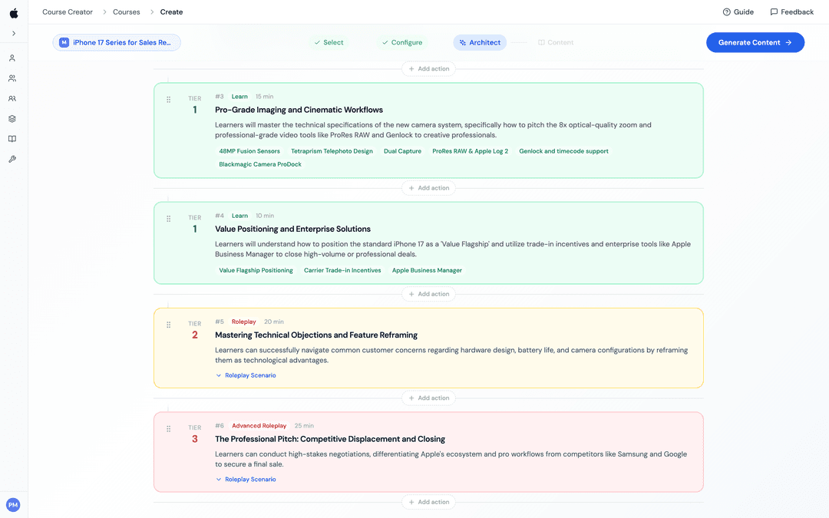
Task: Click the PM avatar at the bottom left
Action: 12,504
